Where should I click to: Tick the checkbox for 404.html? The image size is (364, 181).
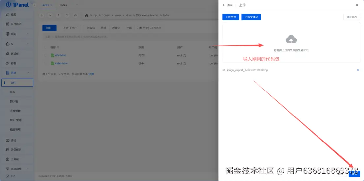pos(45,55)
